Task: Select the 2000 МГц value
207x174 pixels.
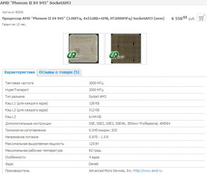Action: click(96, 90)
